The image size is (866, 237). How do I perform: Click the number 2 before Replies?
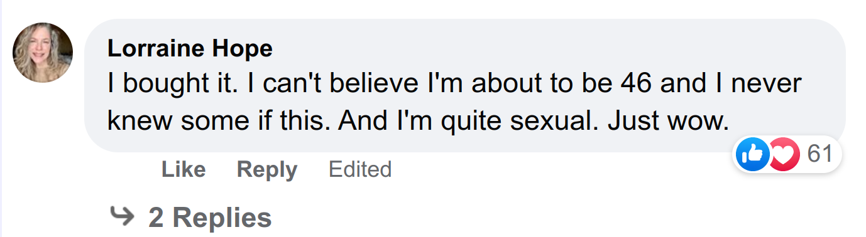pyautogui.click(x=156, y=217)
